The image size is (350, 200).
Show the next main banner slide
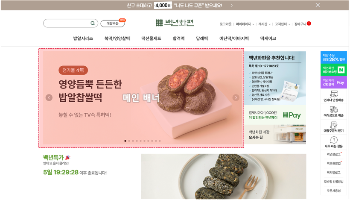tap(236, 97)
